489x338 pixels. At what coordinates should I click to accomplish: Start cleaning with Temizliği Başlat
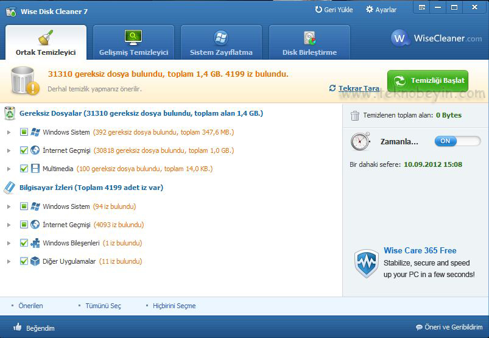tap(427, 80)
